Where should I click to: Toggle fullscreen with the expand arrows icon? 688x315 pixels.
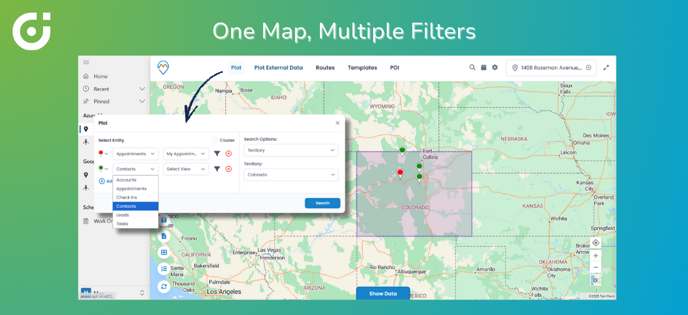[x=606, y=67]
